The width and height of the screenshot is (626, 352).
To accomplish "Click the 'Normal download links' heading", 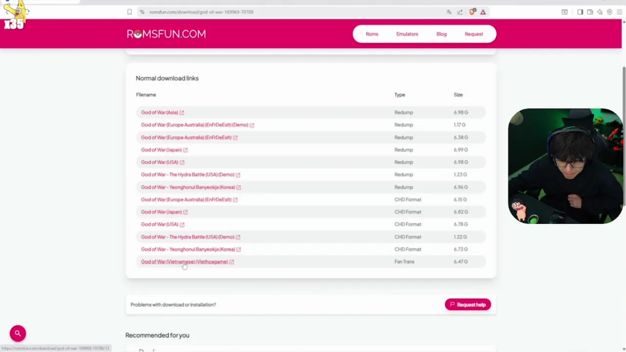I will [x=167, y=78].
